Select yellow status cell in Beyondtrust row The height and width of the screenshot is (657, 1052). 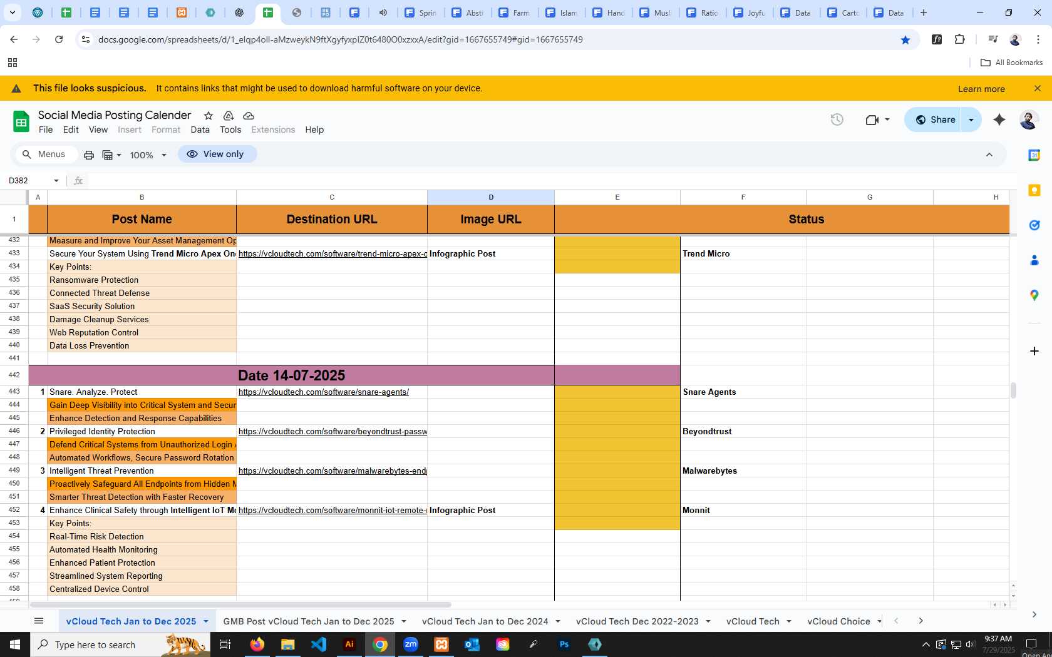[617, 432]
